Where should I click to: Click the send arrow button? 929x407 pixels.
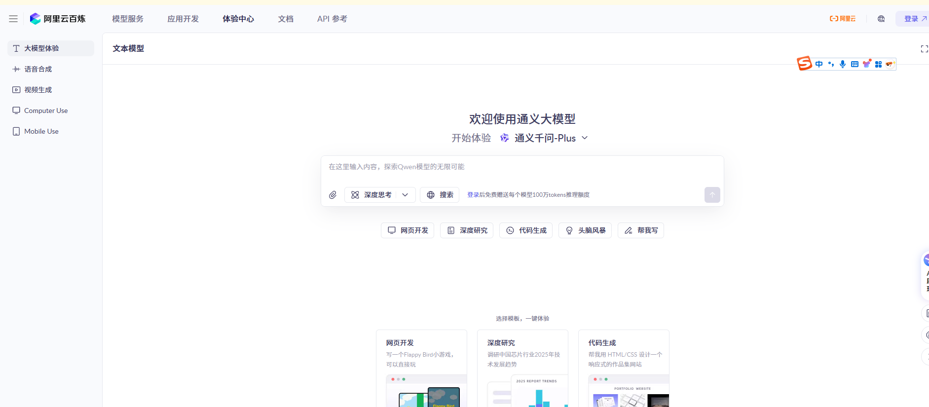point(712,195)
